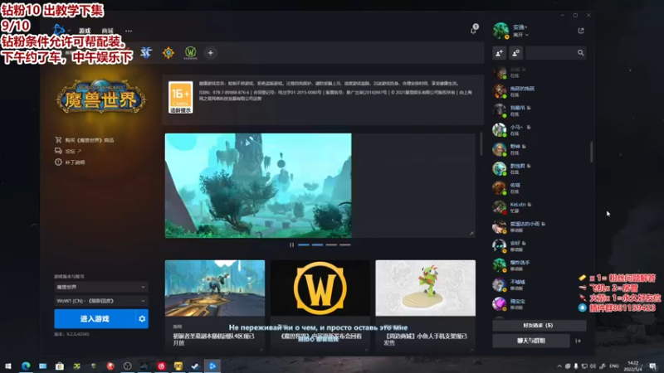Viewport: 664px width, 373px height.
Task: Open Battle.net taskbar icon
Action: (212, 366)
